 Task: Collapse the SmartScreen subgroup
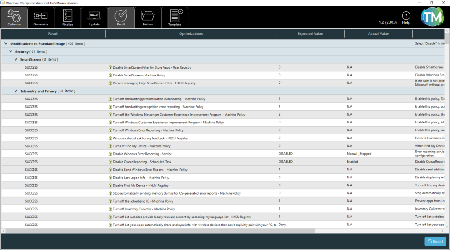pos(16,59)
